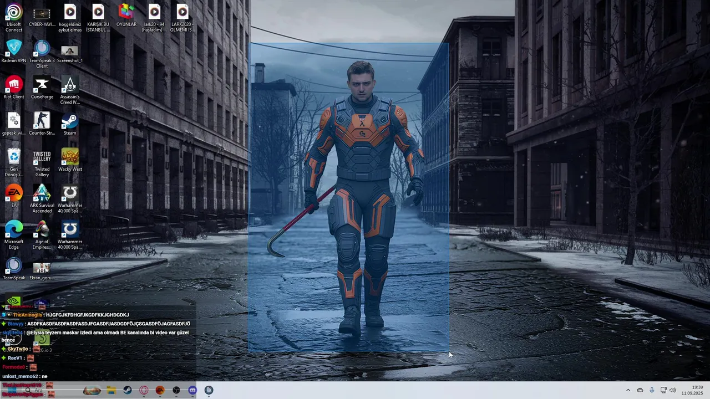
Task: Open the Geri Dönüşüm recycle bin
Action: coord(14,163)
